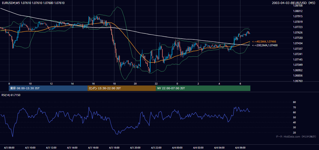This screenshot has width=319, height=150.
Task: Click price axis value 1.07723
Action: coord(298,27)
